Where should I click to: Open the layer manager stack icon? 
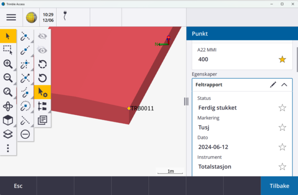[8, 134]
